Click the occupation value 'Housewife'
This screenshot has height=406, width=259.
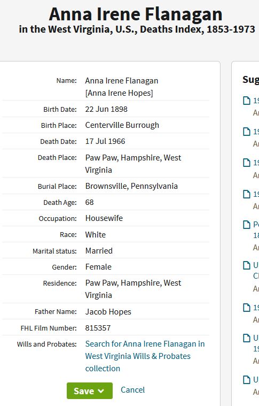click(x=104, y=218)
